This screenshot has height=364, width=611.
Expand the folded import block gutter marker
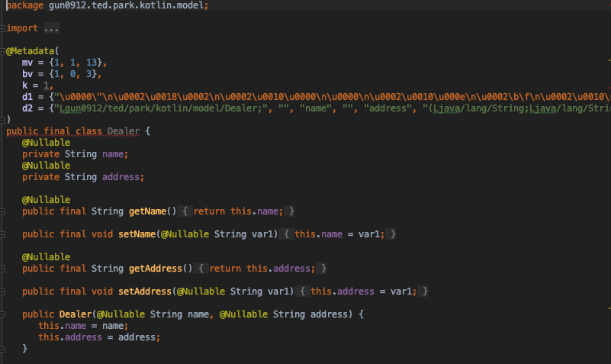click(x=2, y=28)
